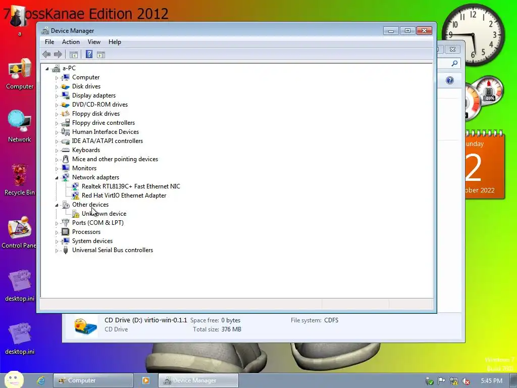Select the Universal Serial Bus controllers icon

(x=66, y=250)
